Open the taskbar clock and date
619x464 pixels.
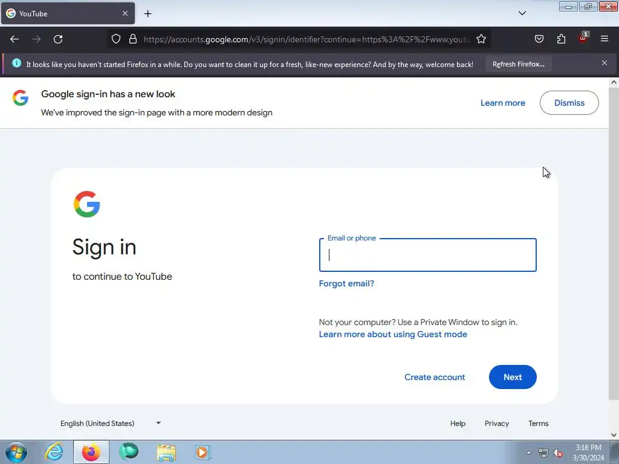click(x=588, y=453)
